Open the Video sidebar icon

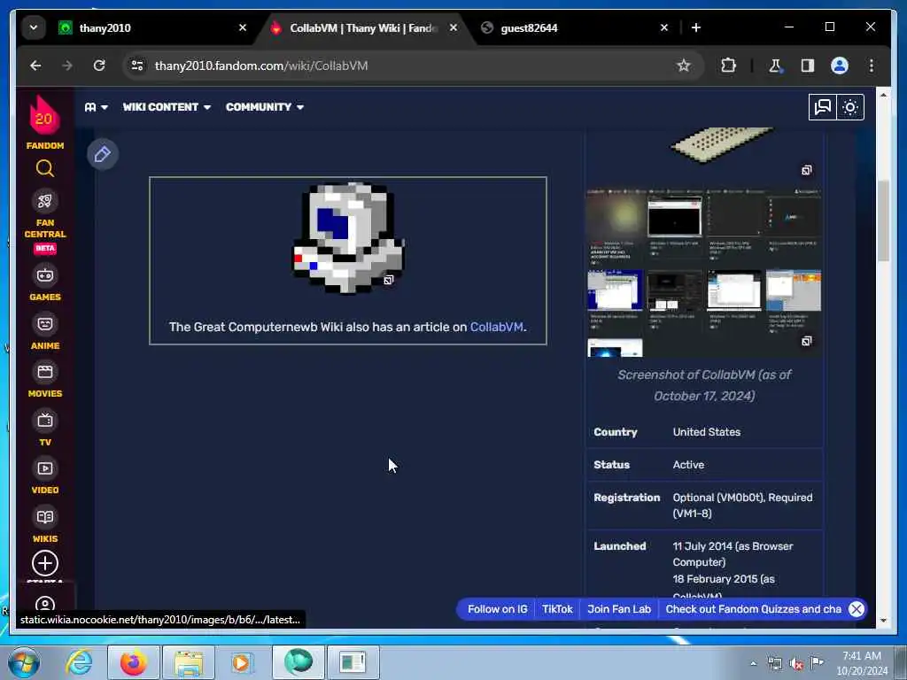click(x=44, y=468)
